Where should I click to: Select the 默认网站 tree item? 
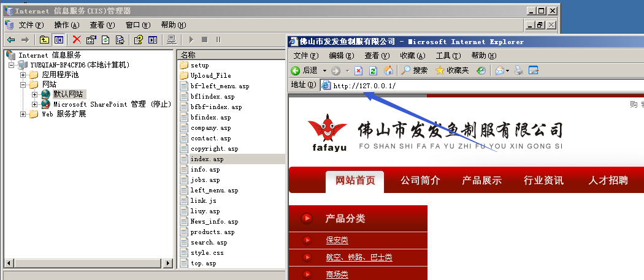pos(67,94)
